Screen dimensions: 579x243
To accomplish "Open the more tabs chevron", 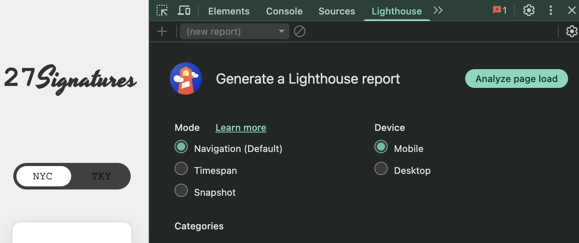I will (438, 11).
